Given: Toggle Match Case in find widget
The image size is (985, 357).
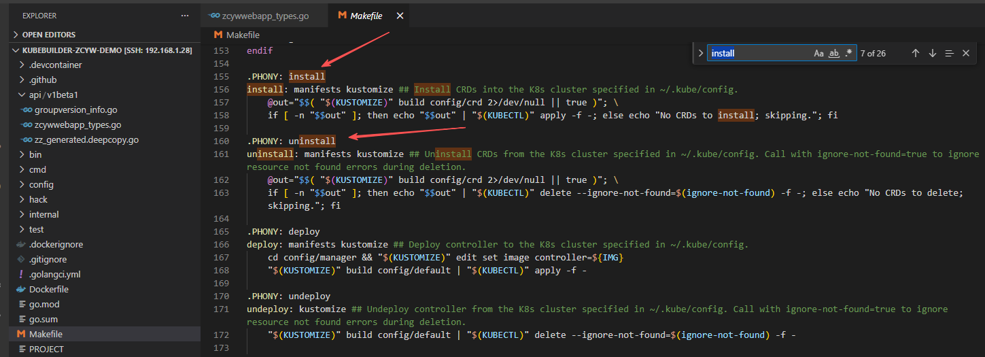Looking at the screenshot, I should click(x=818, y=53).
